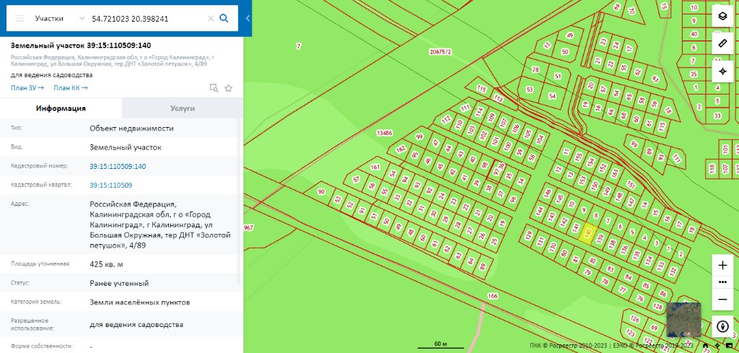This screenshot has height=353, width=739.
Task: Open cadastral quarter 39:15:110509 link
Action: 110,186
